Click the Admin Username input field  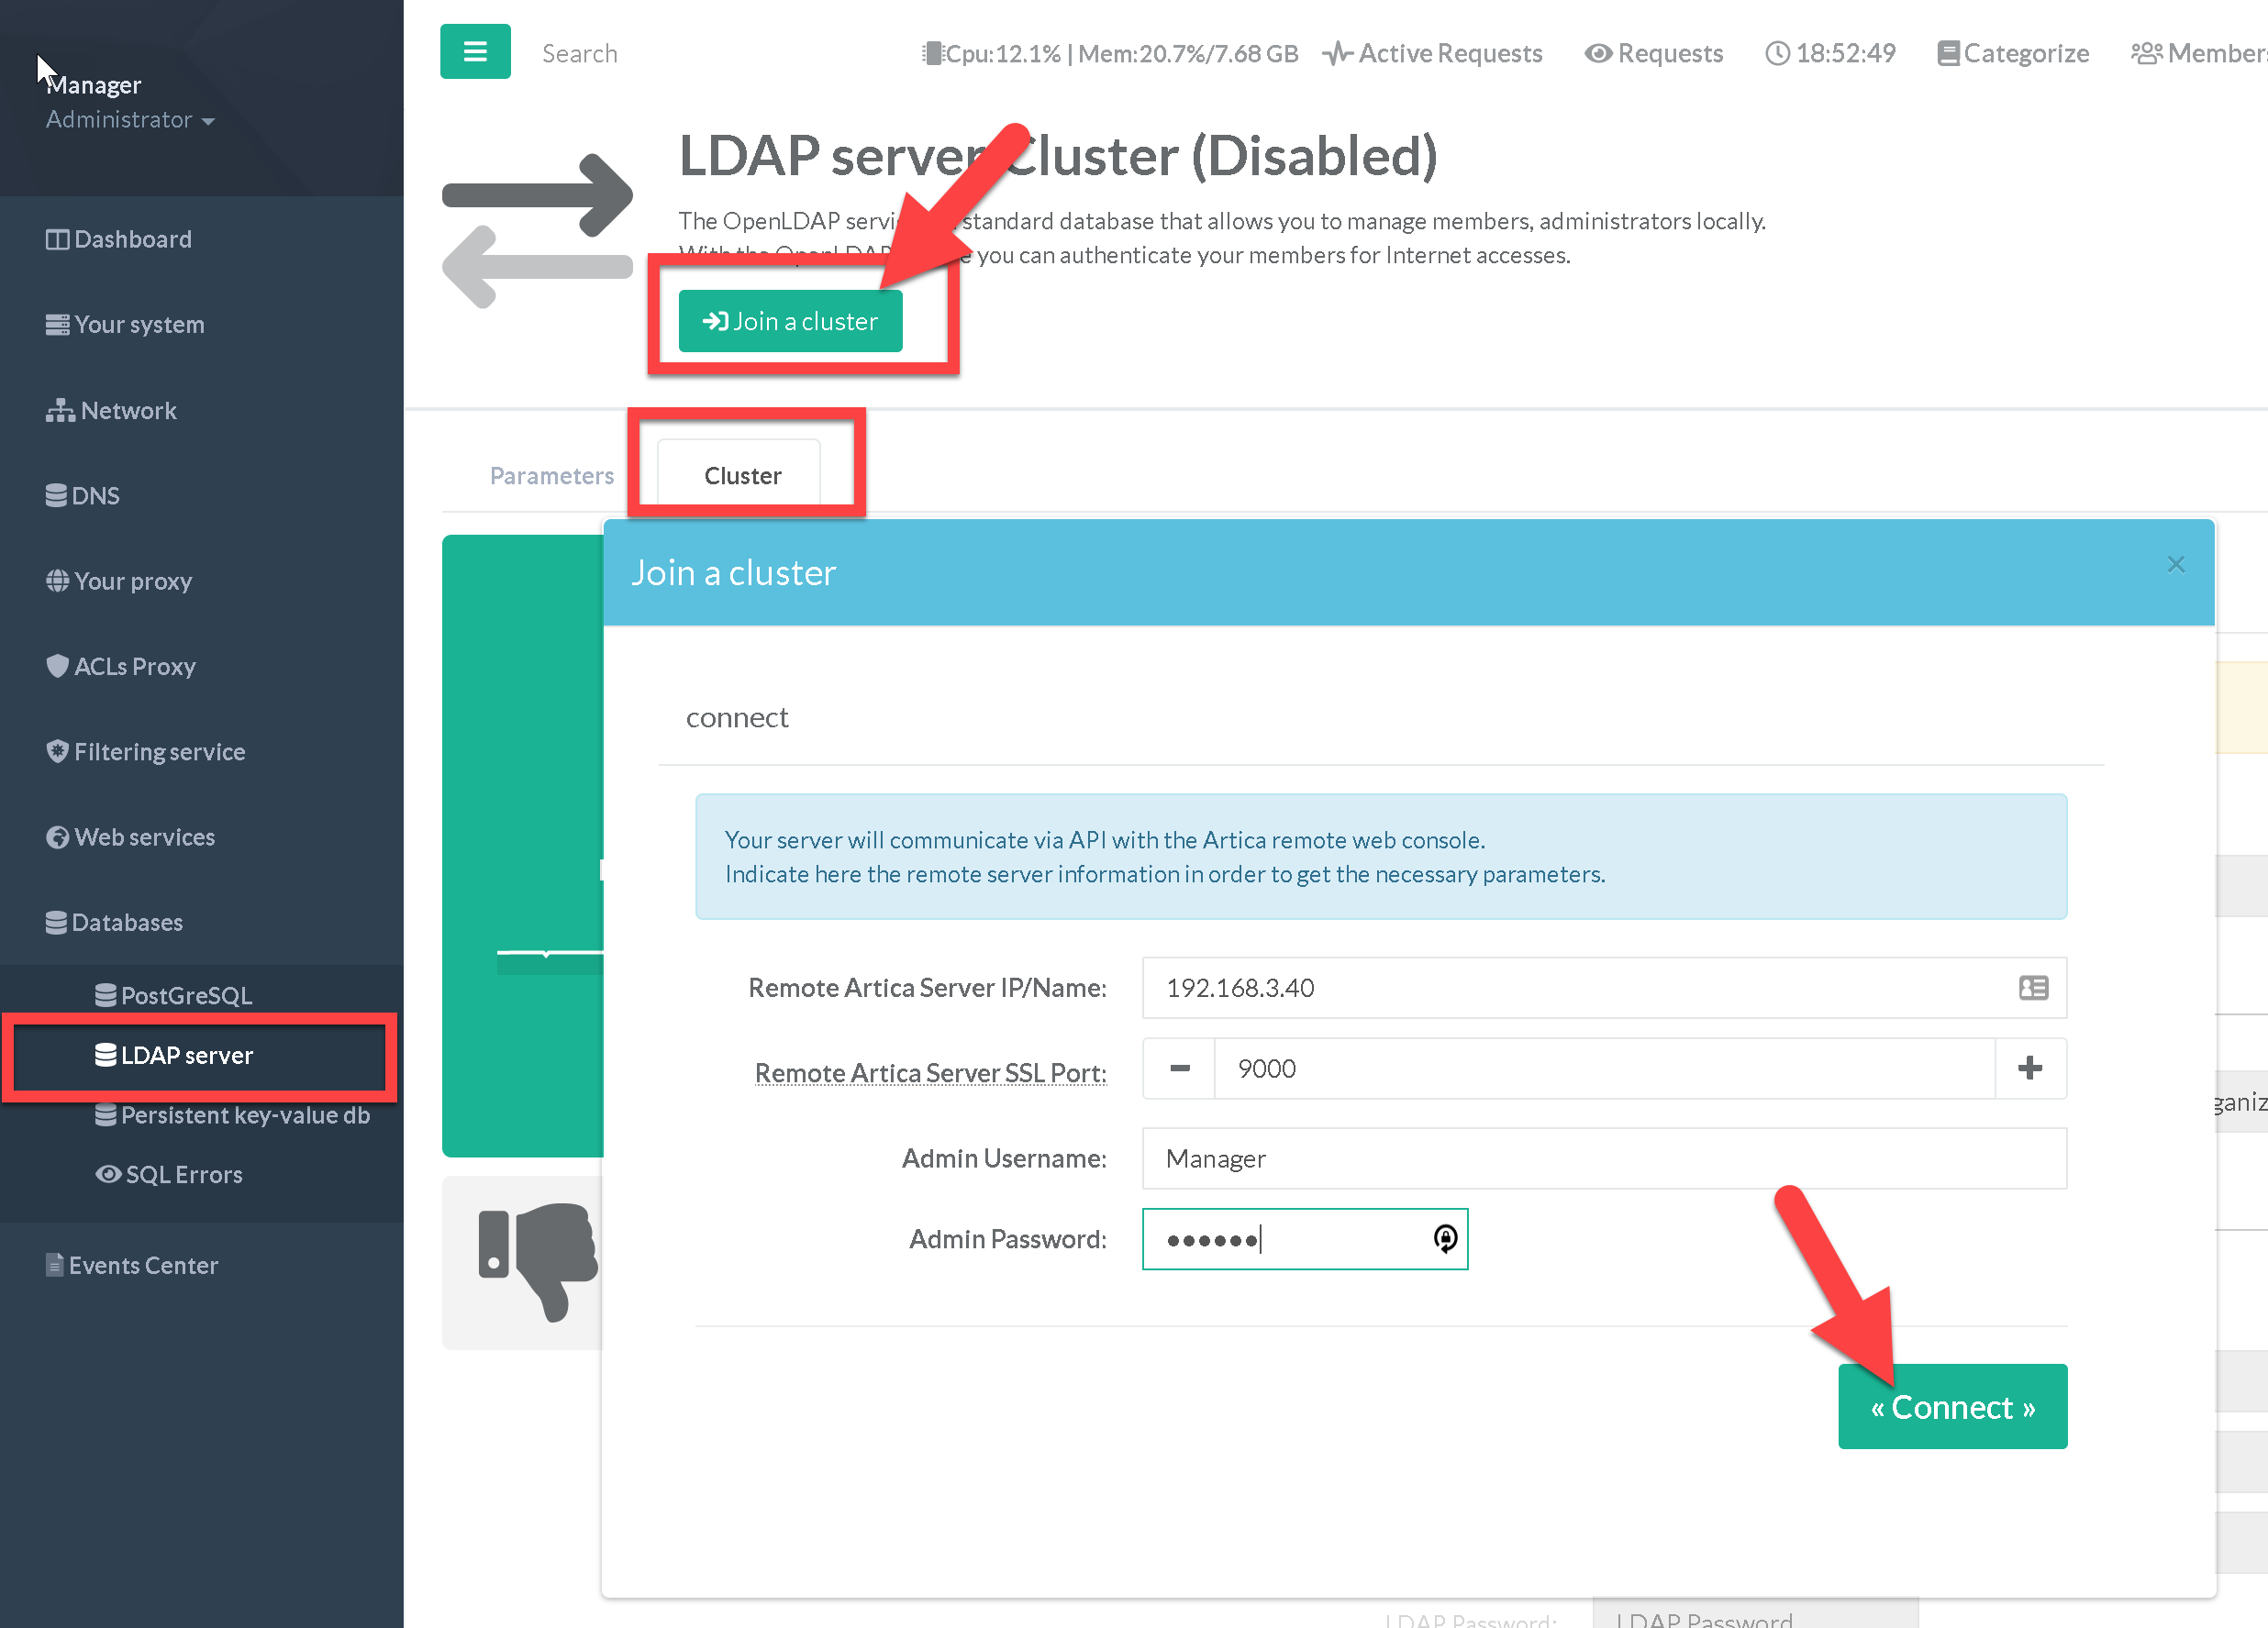click(1603, 1158)
